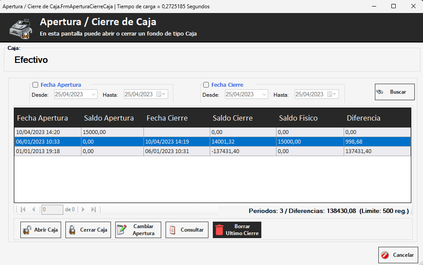Click the red trash icon on Borrar Ultimo Cierre
Viewport: 423px width, 265px height.
(219, 230)
